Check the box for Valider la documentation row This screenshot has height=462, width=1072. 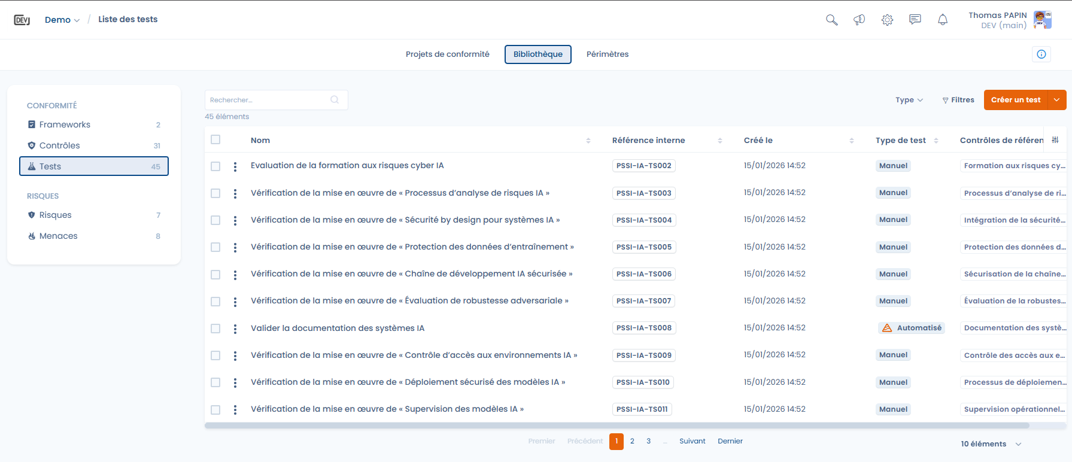[215, 329]
